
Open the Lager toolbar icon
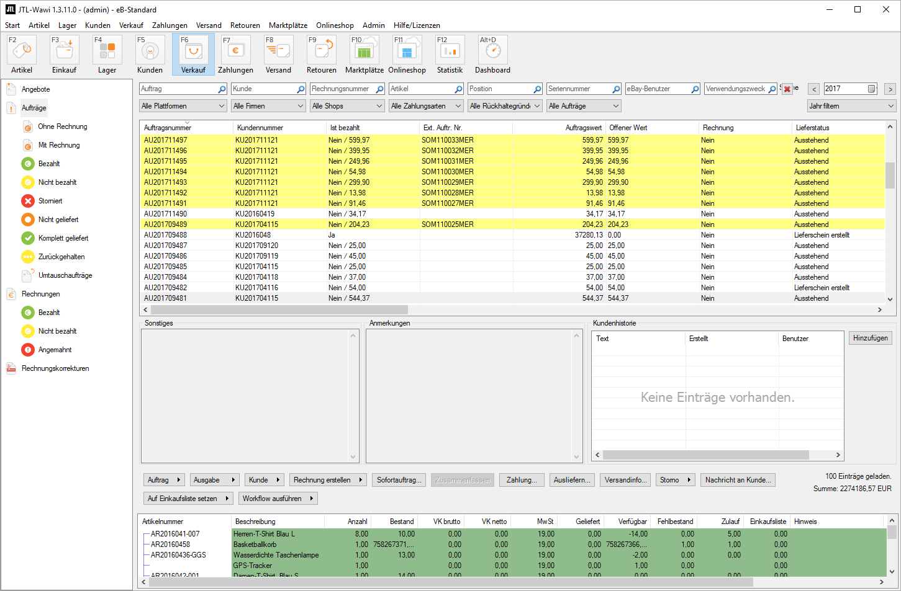[107, 55]
